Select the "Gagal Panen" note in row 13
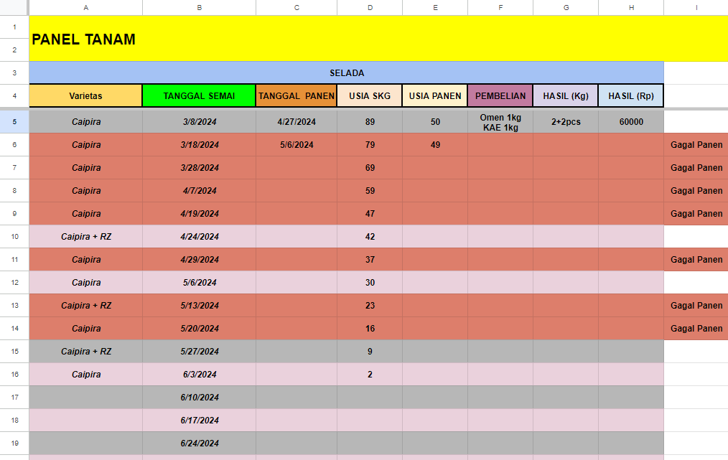 [696, 306]
